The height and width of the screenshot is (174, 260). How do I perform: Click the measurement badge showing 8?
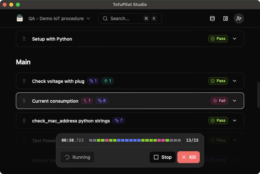[102, 101]
